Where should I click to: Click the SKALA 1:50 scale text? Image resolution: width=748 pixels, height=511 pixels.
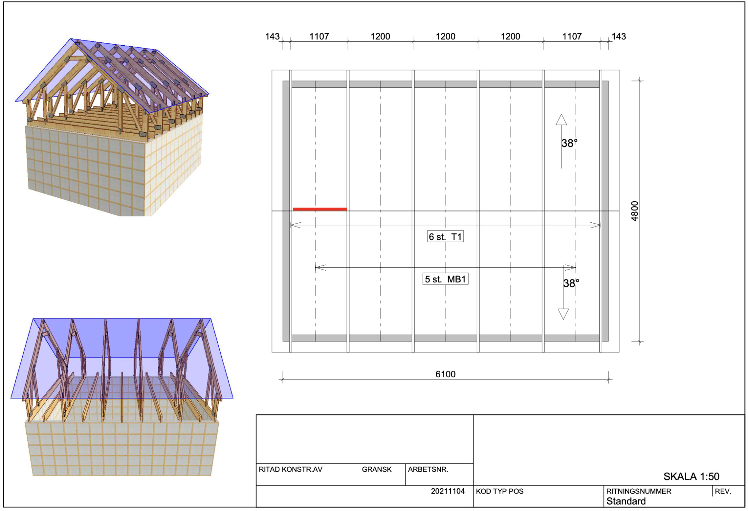click(x=691, y=476)
